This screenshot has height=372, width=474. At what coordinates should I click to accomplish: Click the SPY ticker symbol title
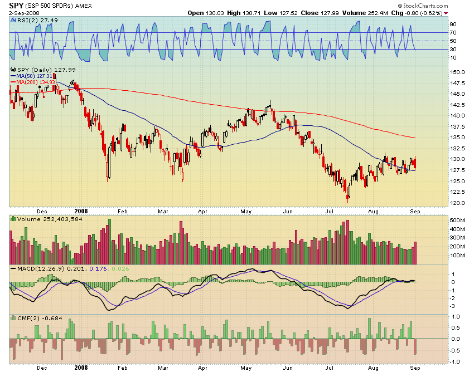point(16,6)
